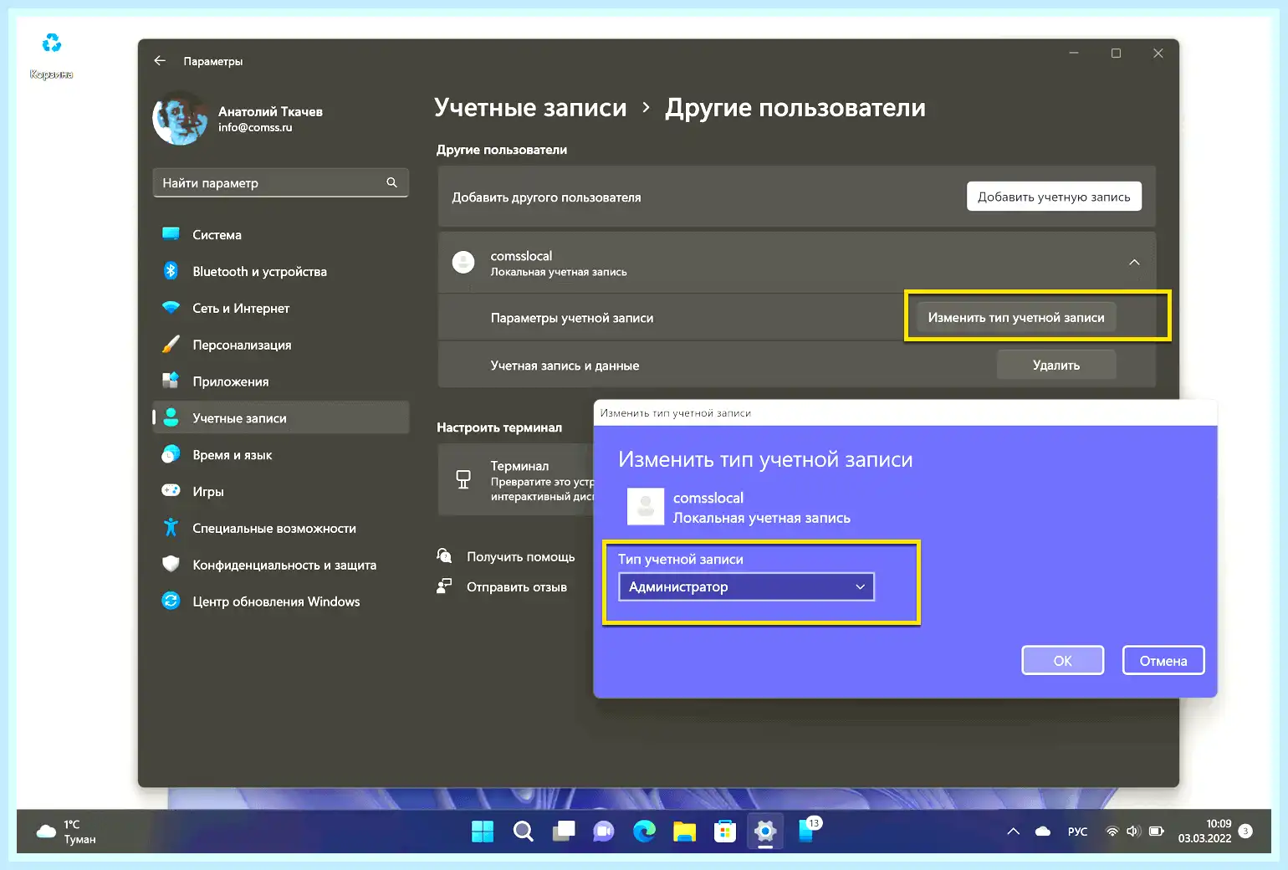Screen dimensions: 1288x870
Task: Click Отправить отзыв link
Action: (517, 587)
